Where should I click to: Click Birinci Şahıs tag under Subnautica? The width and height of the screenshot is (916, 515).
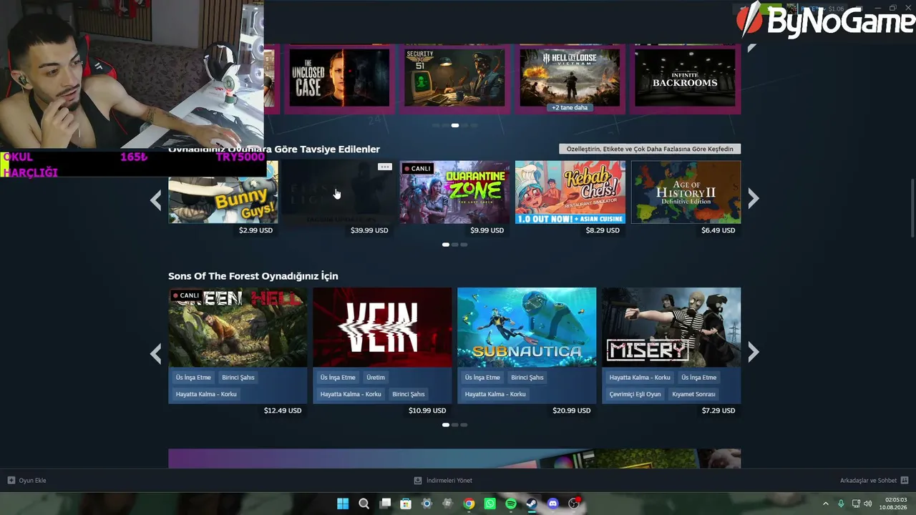pos(527,378)
